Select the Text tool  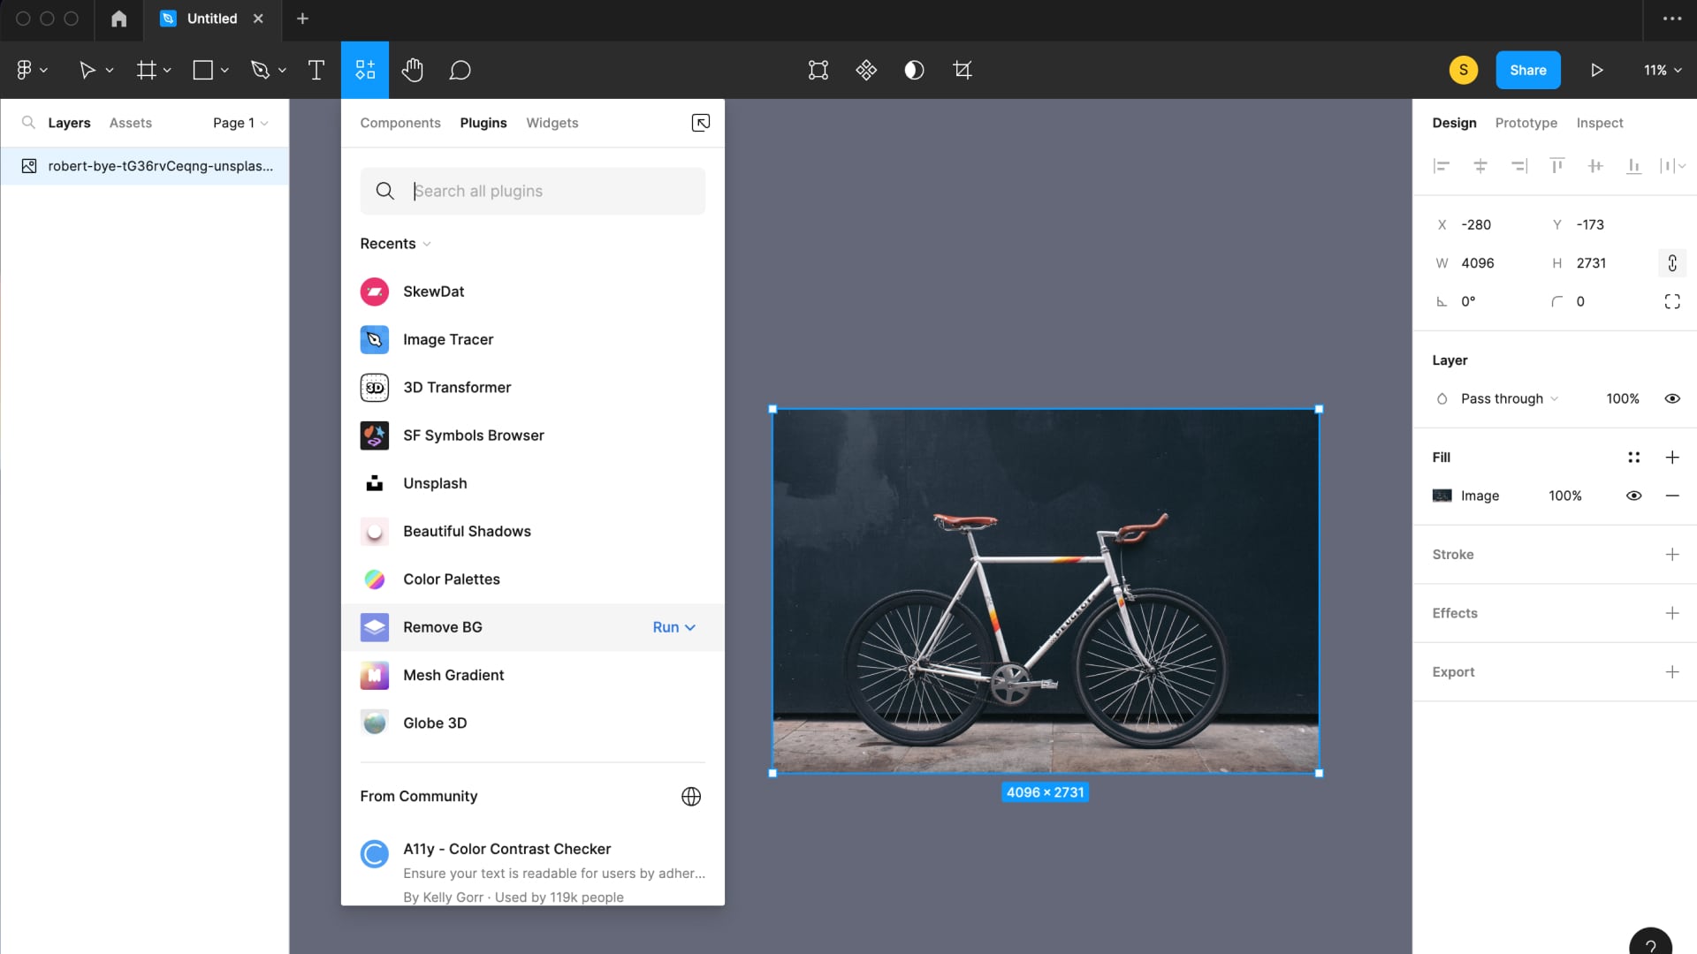316,70
